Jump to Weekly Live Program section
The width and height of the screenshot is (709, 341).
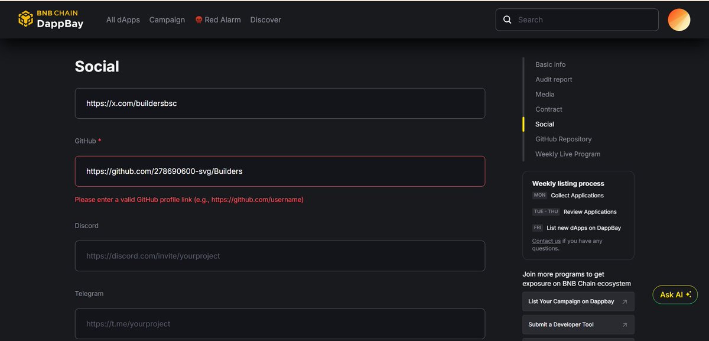coord(568,154)
